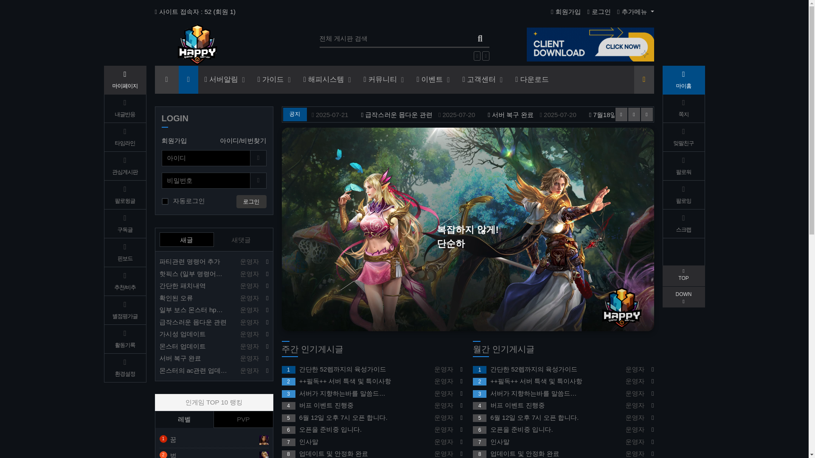The height and width of the screenshot is (458, 815).
Task: Click the middle notice ticker control button
Action: coord(634,114)
